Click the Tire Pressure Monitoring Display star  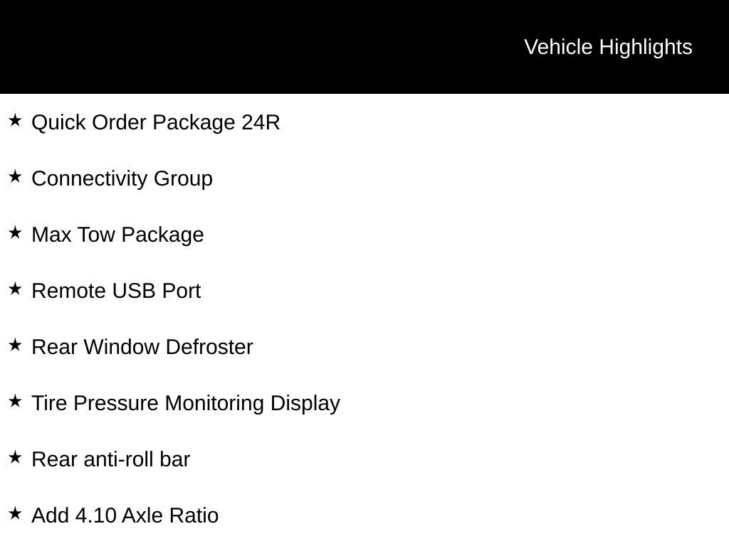(15, 402)
